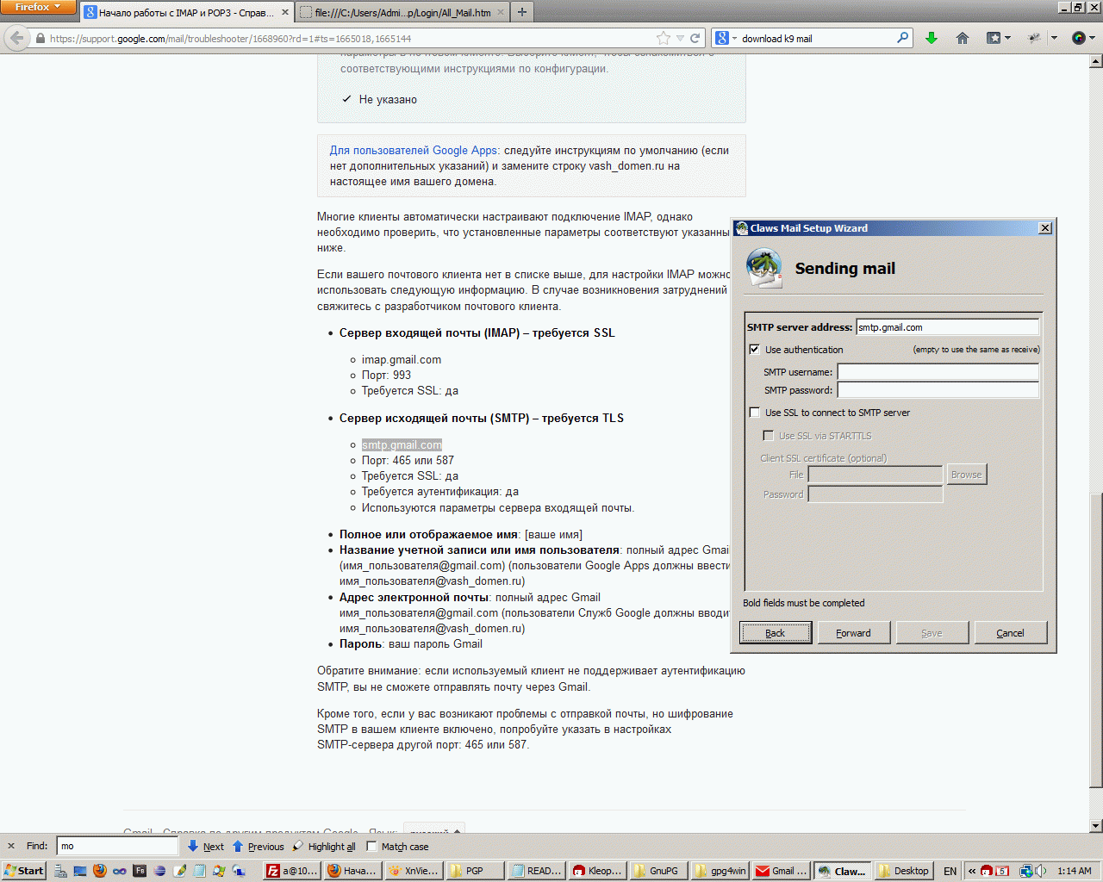The height and width of the screenshot is (882, 1103).
Task: Open the Eclipse quick launch icon
Action: 159,871
